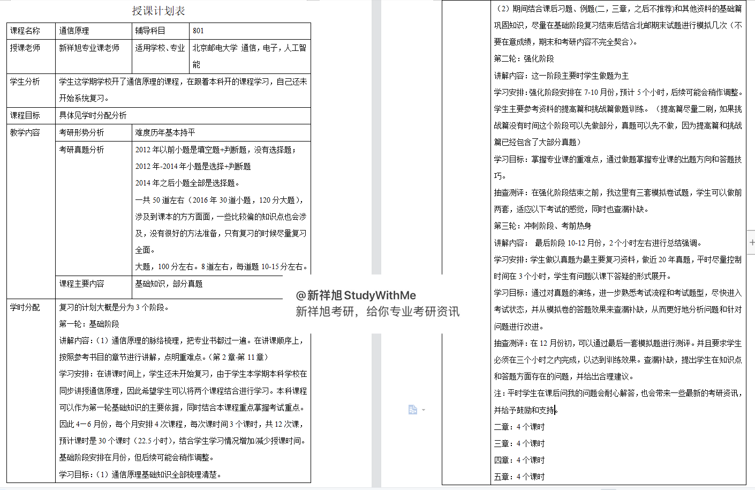Click the line starting 大题，100分左右
Screen dimensions: 755x490
pos(221,266)
